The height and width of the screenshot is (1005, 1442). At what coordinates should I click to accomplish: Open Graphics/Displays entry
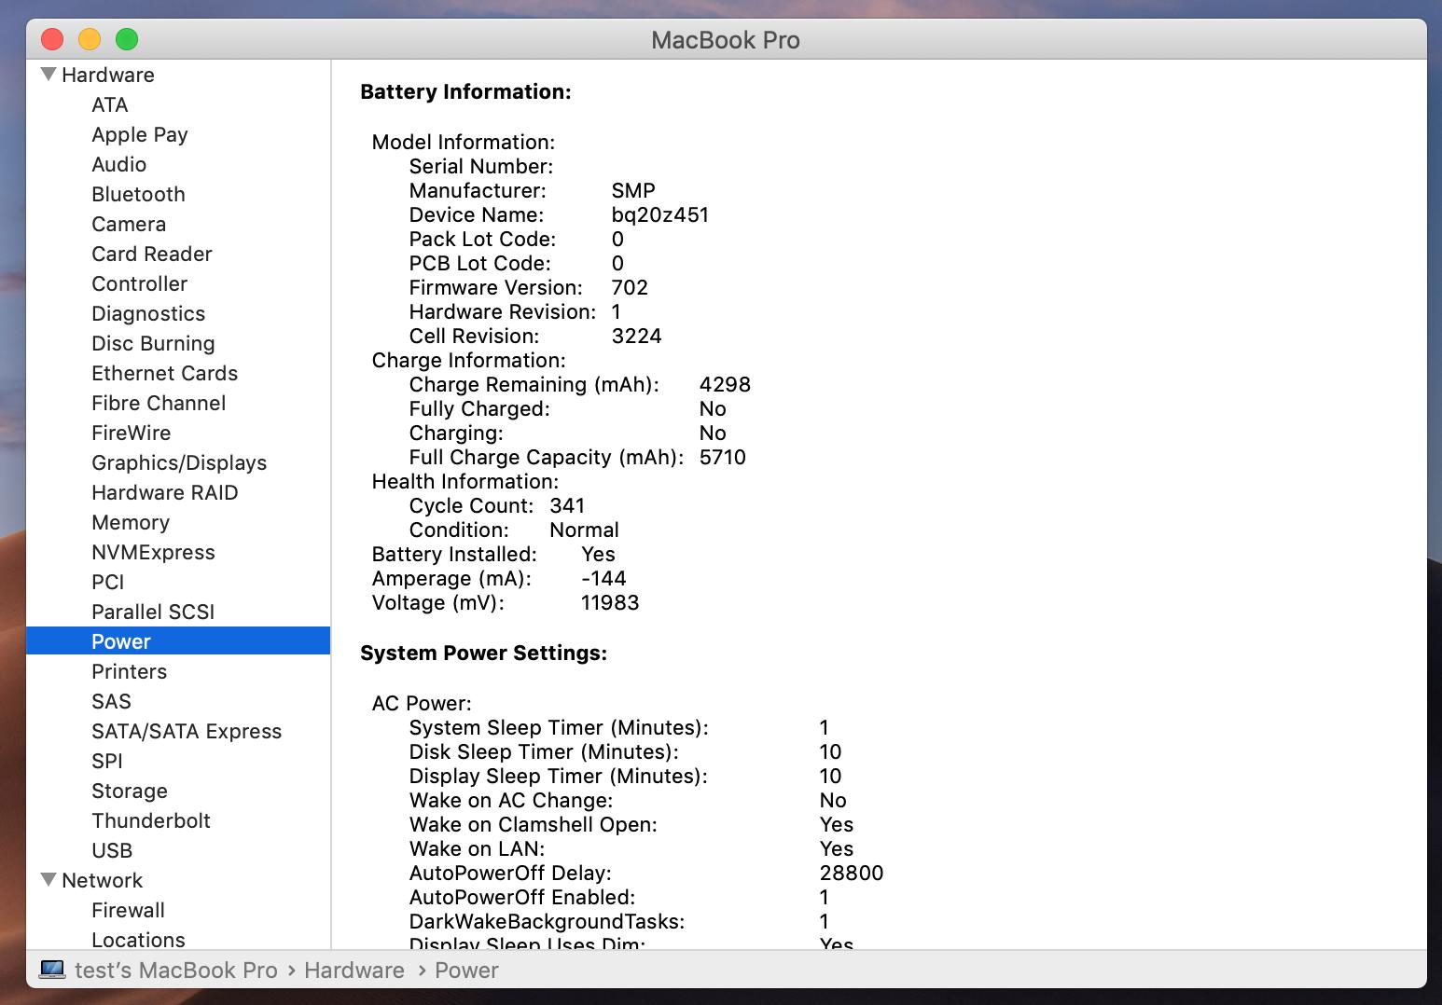pyautogui.click(x=179, y=462)
